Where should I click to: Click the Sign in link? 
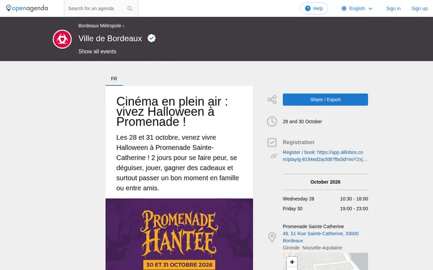pyautogui.click(x=393, y=8)
